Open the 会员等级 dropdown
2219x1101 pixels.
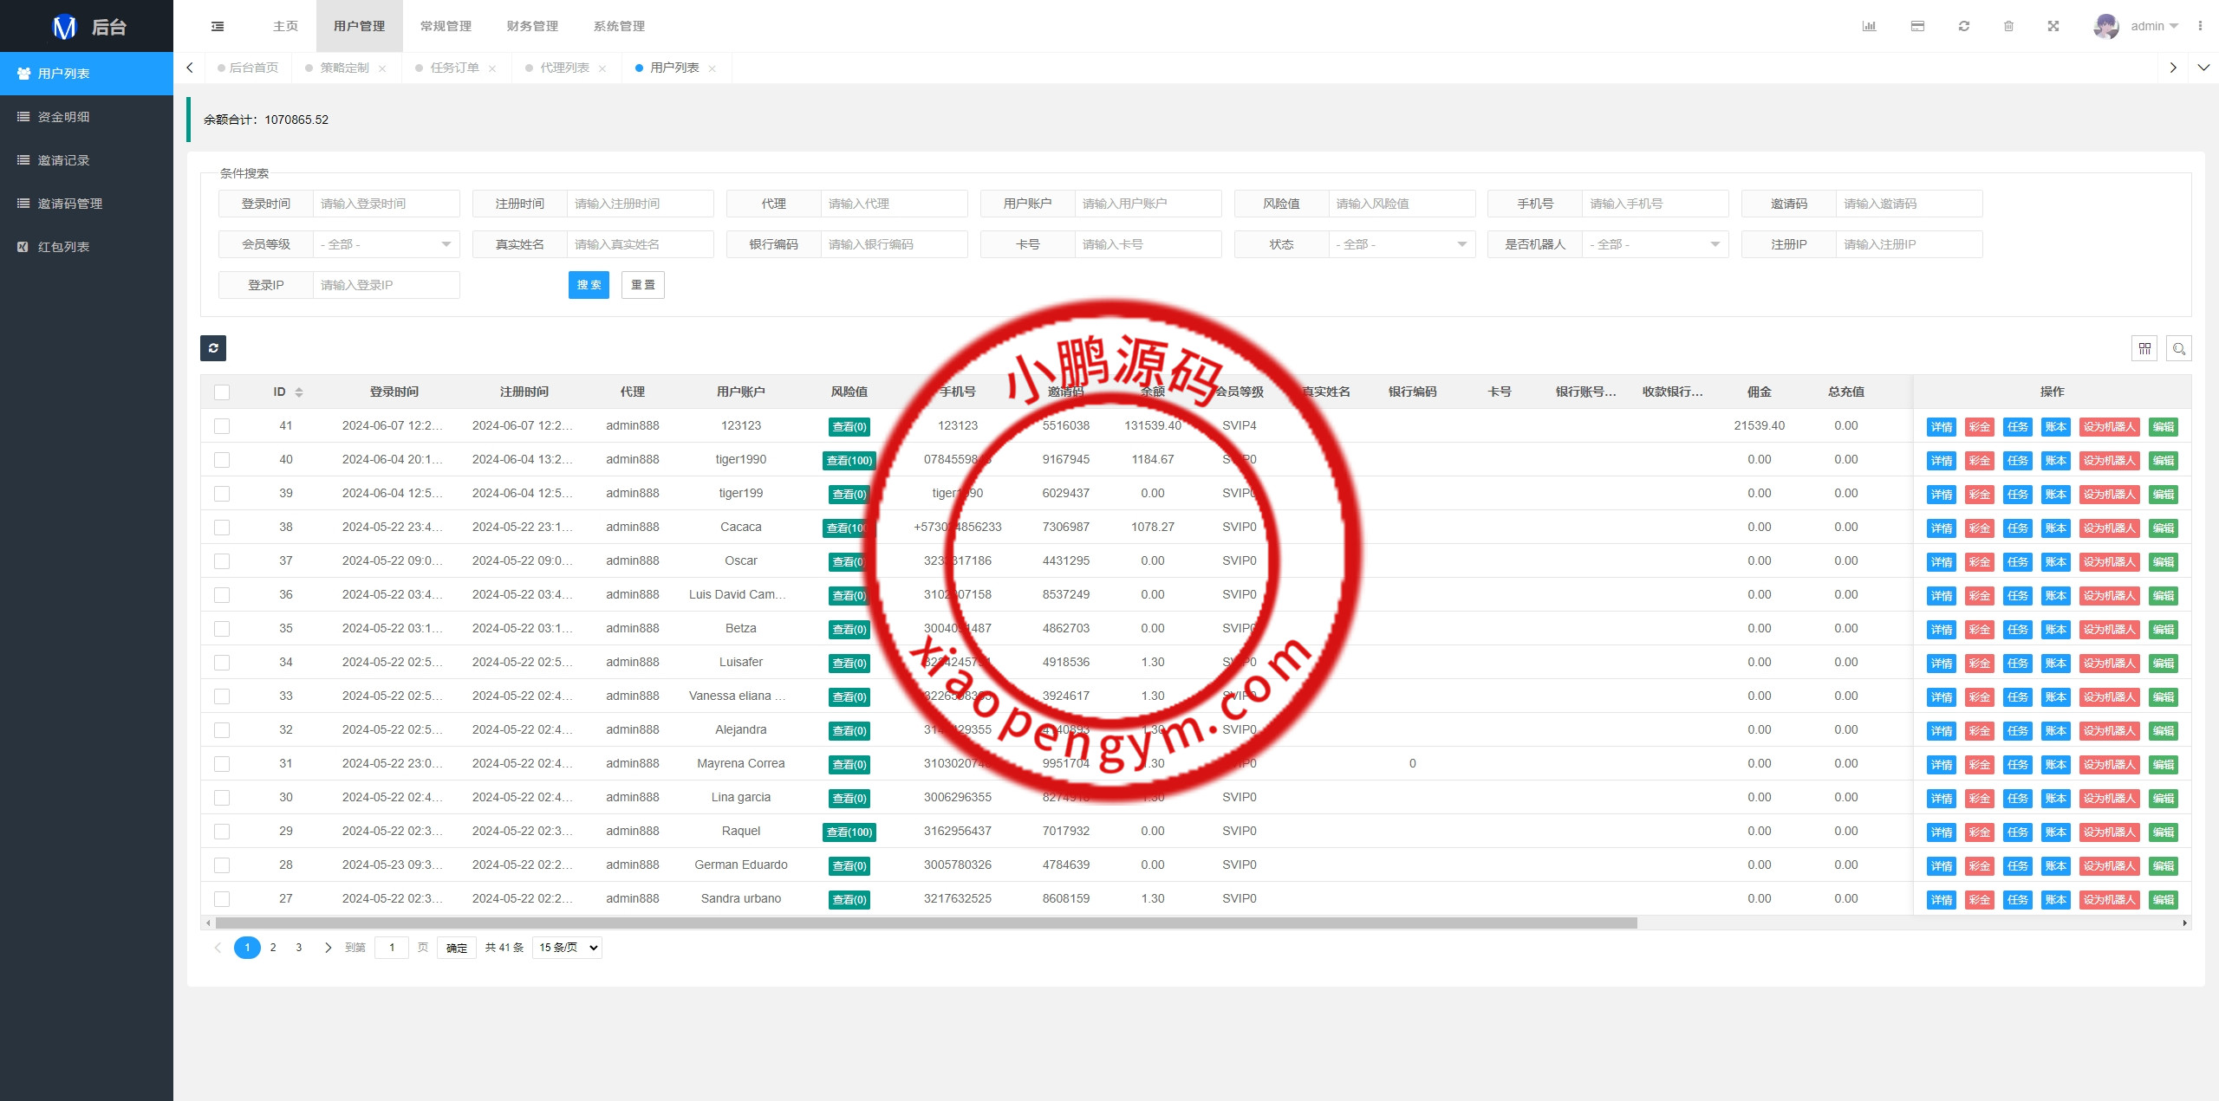(386, 244)
